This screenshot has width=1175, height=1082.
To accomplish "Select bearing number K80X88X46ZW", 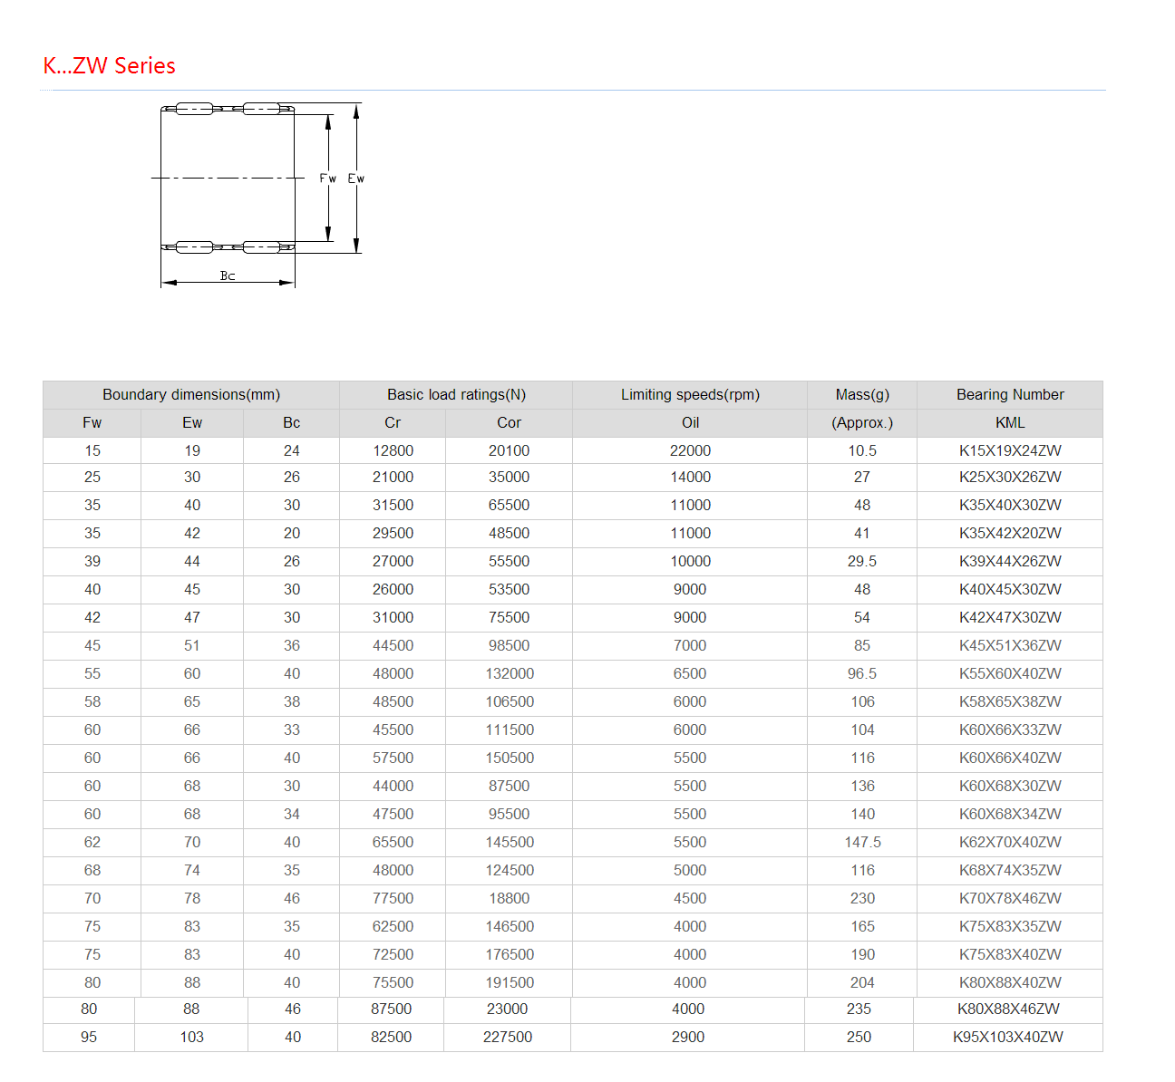I will (x=1008, y=1009).
